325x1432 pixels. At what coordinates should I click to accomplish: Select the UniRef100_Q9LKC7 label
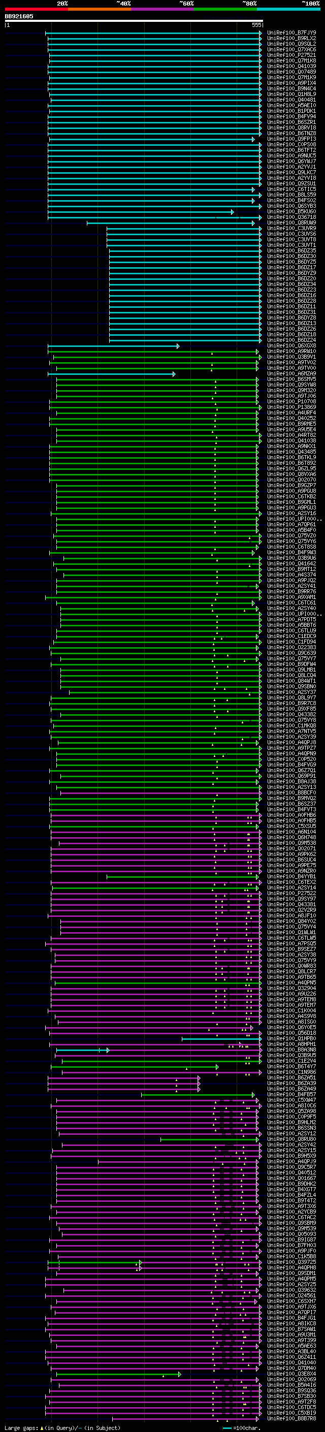click(x=291, y=172)
